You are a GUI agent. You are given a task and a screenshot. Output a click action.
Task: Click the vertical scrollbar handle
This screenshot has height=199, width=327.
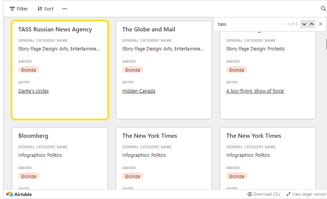coord(326,44)
